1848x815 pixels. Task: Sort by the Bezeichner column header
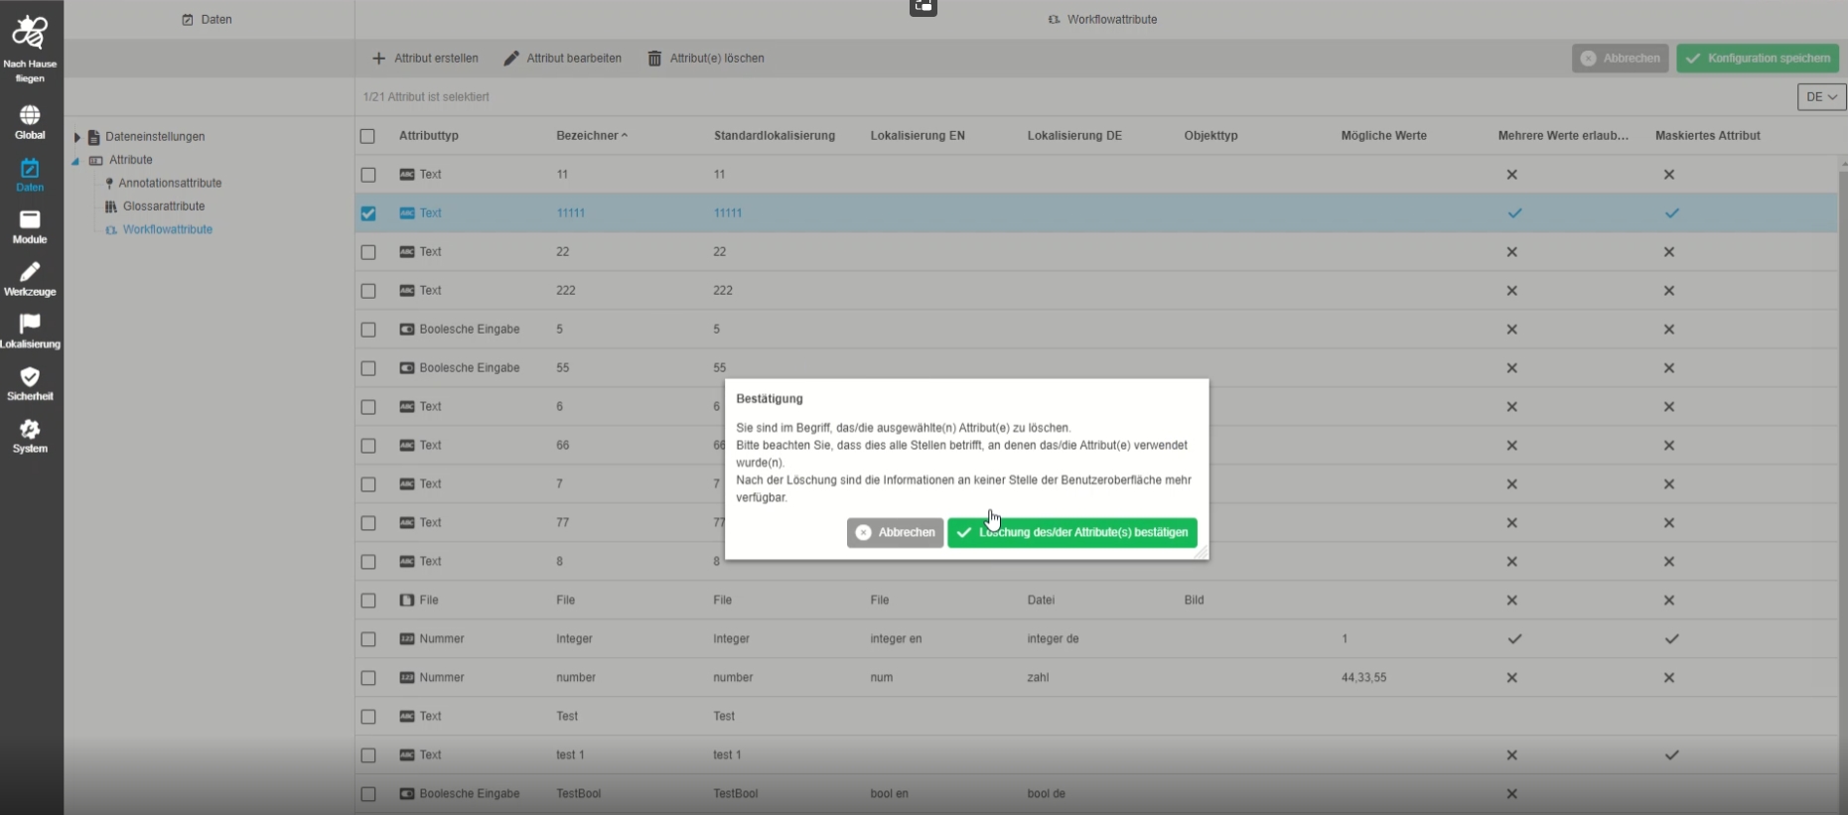587,136
